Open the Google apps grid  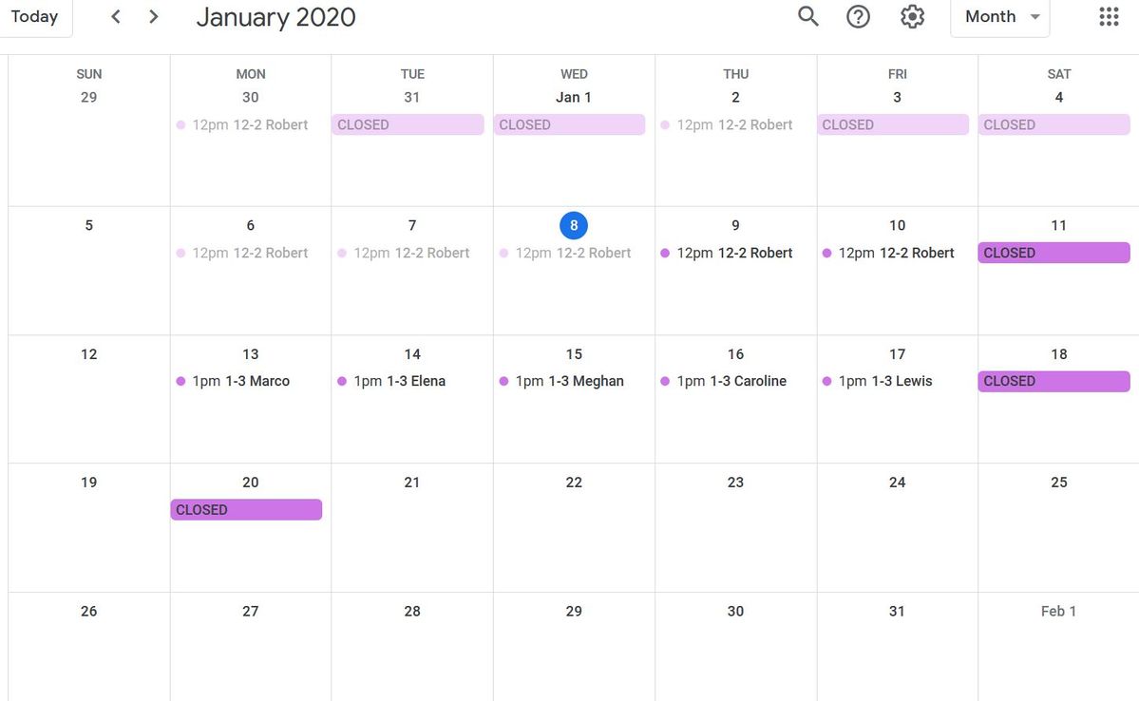click(1109, 16)
